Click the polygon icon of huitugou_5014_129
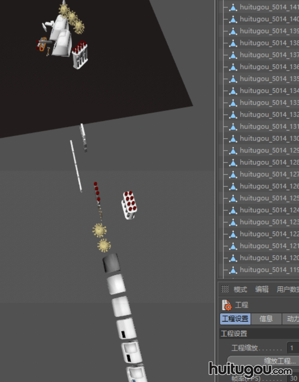299x382 pixels. coord(233,151)
